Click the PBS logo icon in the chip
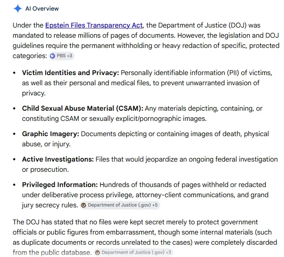 53,56
